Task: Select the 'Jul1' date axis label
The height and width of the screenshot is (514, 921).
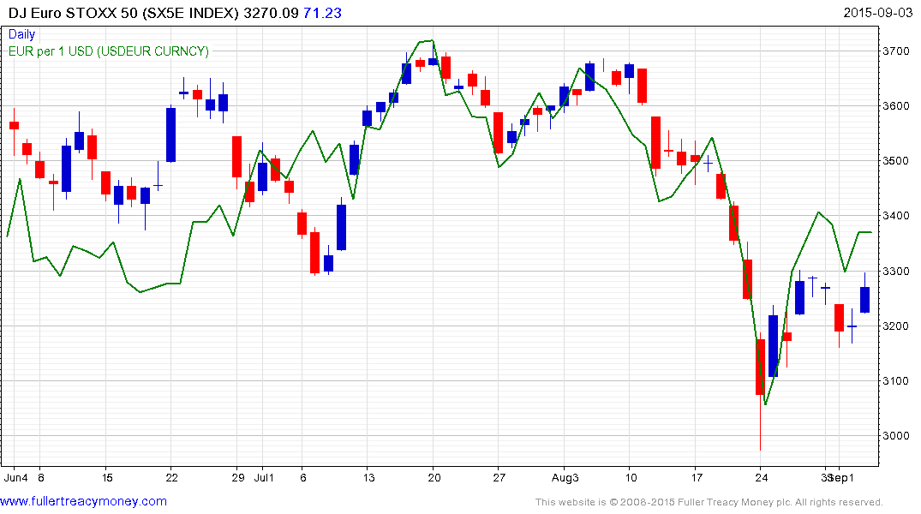Action: point(265,477)
